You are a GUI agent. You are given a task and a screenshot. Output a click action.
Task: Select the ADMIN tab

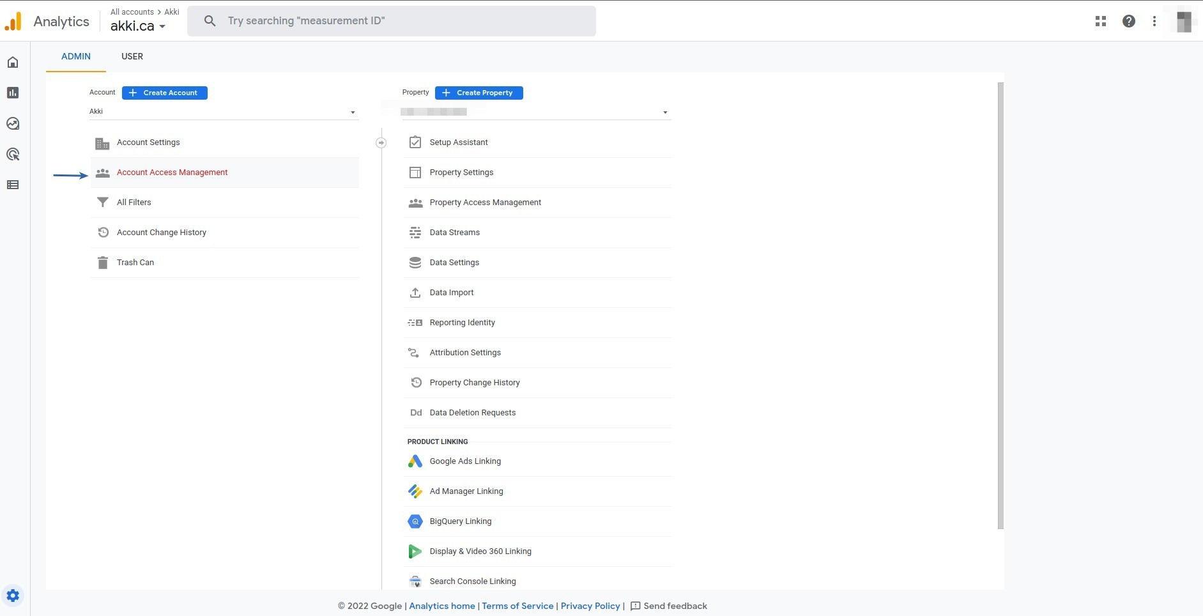[76, 56]
